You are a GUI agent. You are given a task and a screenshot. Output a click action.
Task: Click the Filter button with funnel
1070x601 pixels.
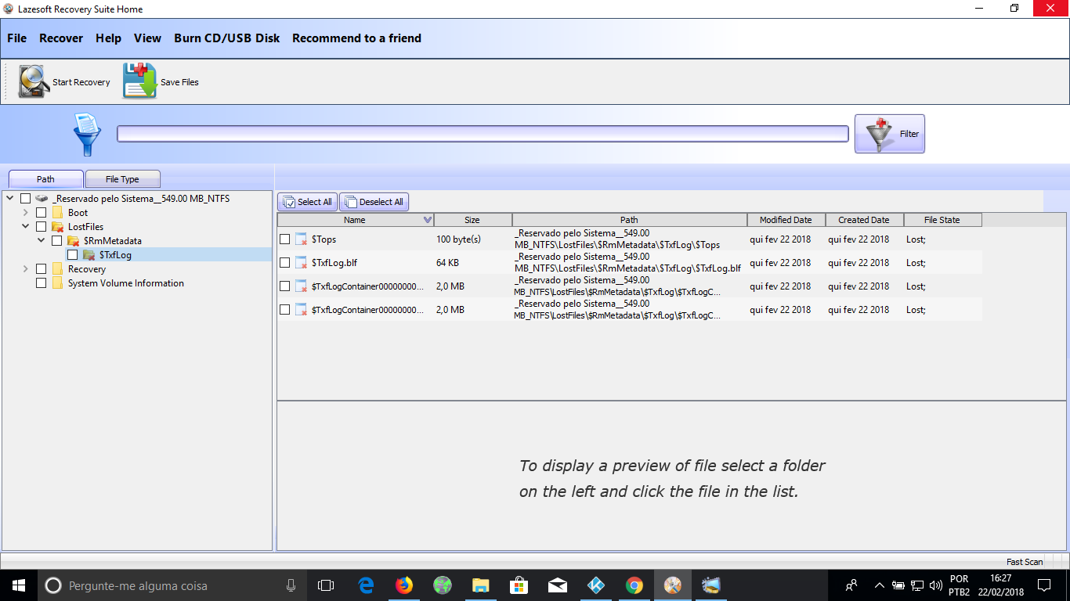pos(889,134)
